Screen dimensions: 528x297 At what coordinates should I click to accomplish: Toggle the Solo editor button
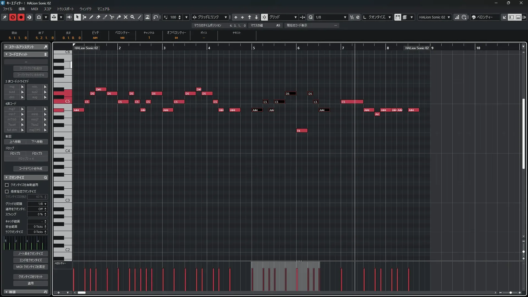click(x=13, y=17)
